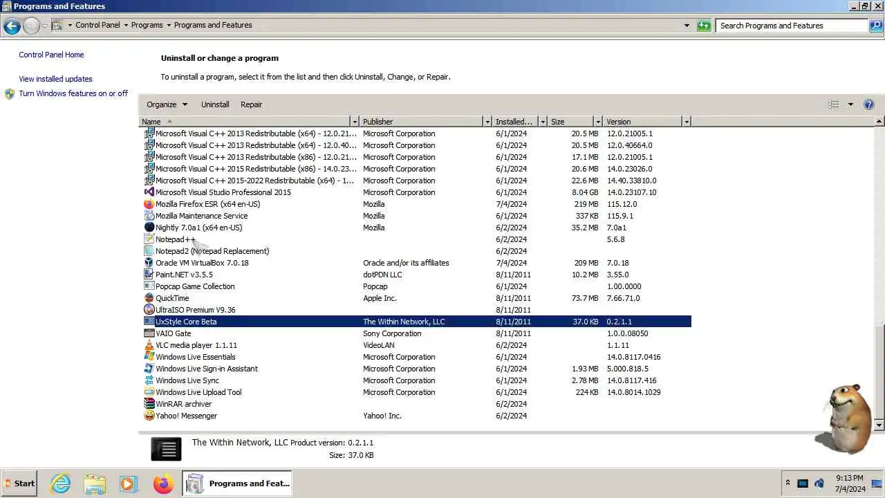Launch Firefox from the taskbar
The image size is (885, 498).
click(163, 483)
